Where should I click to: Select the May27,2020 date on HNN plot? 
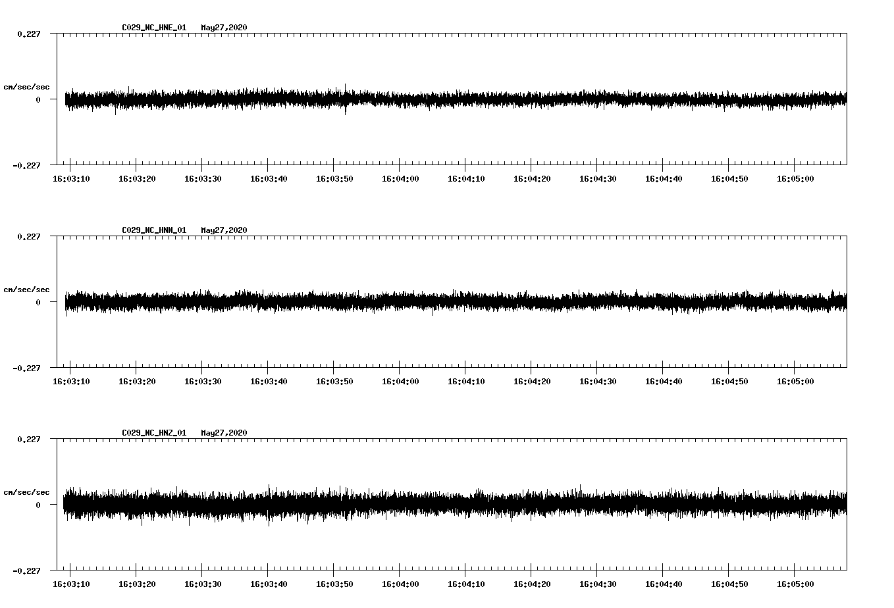(224, 230)
